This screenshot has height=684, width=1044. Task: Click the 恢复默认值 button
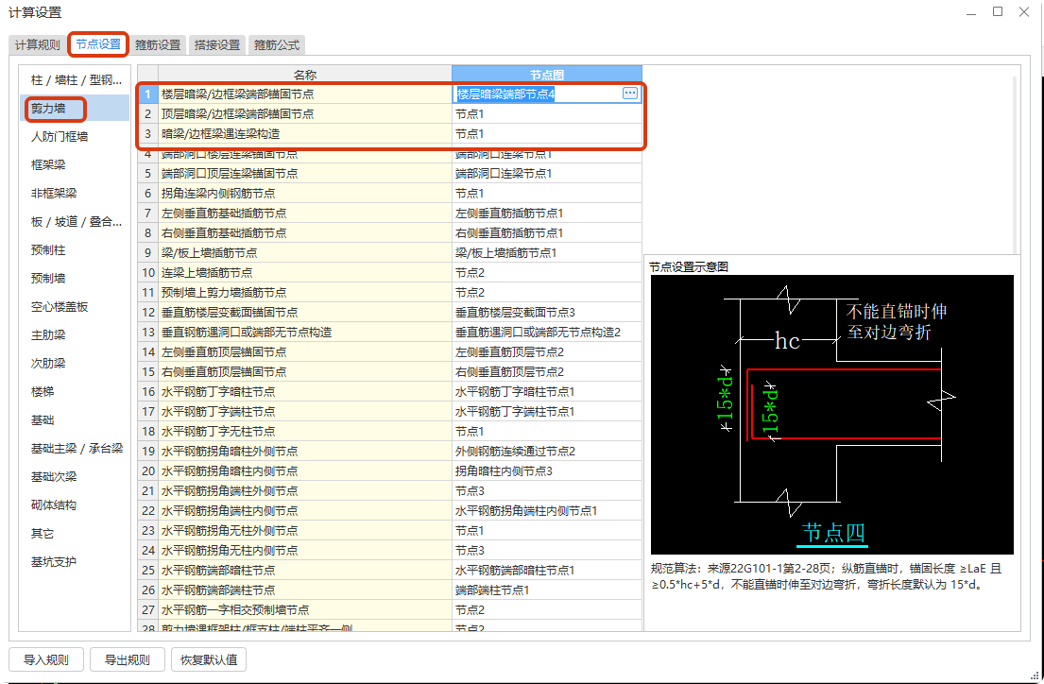tap(209, 659)
